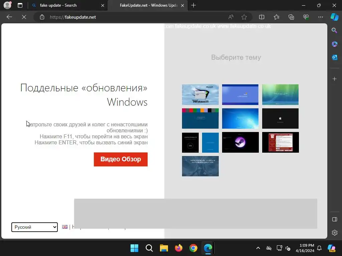The width and height of the screenshot is (342, 256).
Task: Close the 'fake update - Search' tab
Action: coord(103,5)
